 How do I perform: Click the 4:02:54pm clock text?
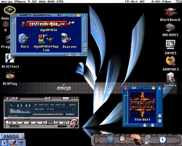point(161,2)
